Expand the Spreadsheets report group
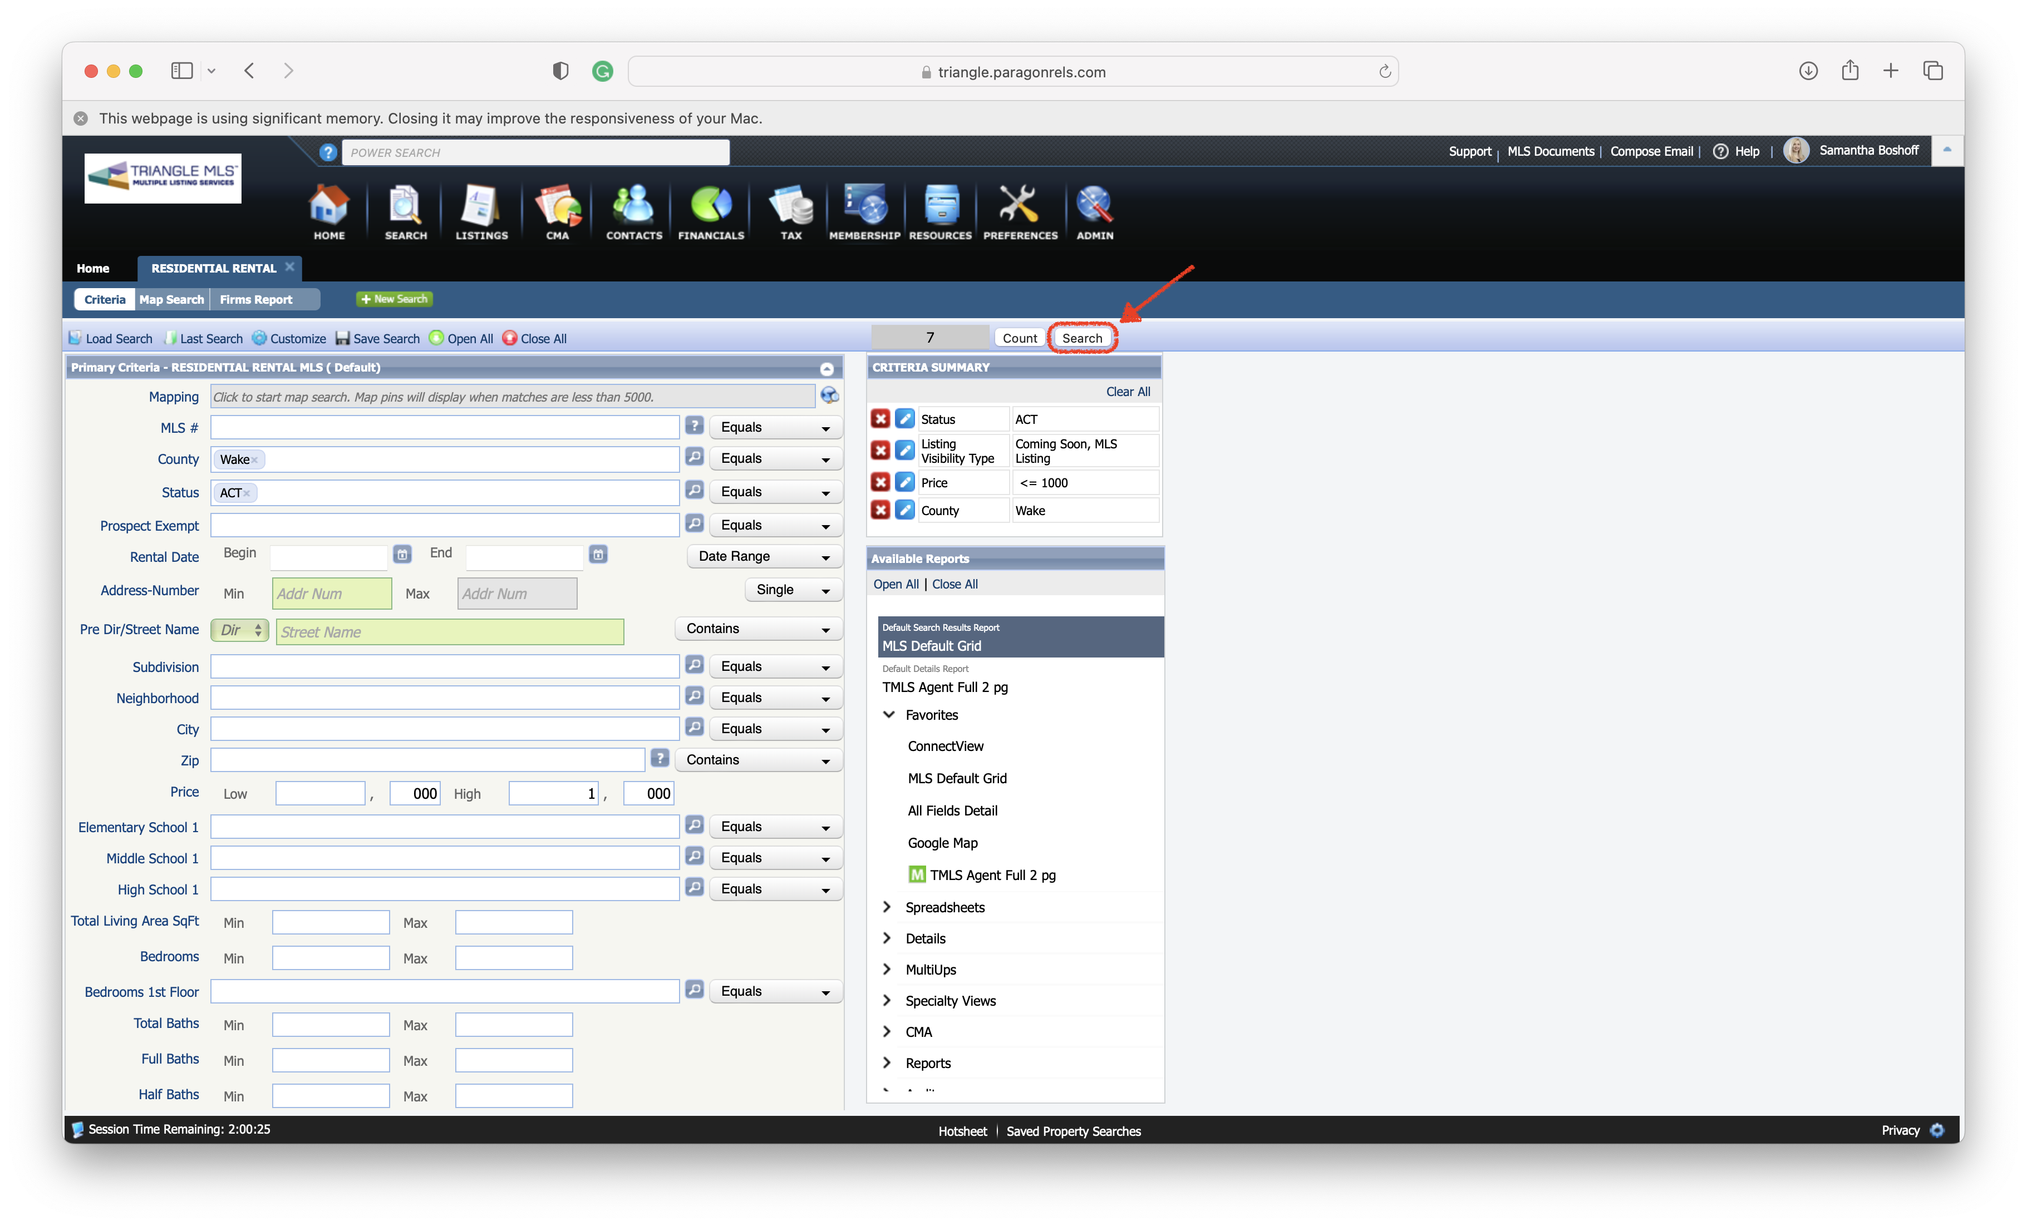This screenshot has width=2027, height=1226. [887, 906]
